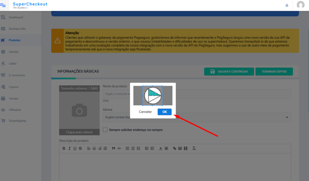Screen dimensions: 309x181
Task: Select the numbered list icon
Action: click(x=127, y=149)
